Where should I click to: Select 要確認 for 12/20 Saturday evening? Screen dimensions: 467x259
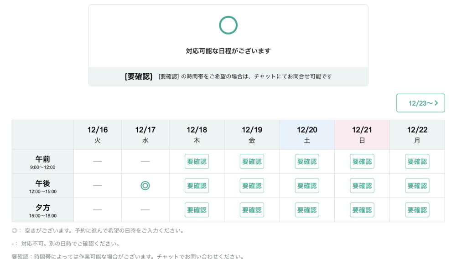pos(307,210)
